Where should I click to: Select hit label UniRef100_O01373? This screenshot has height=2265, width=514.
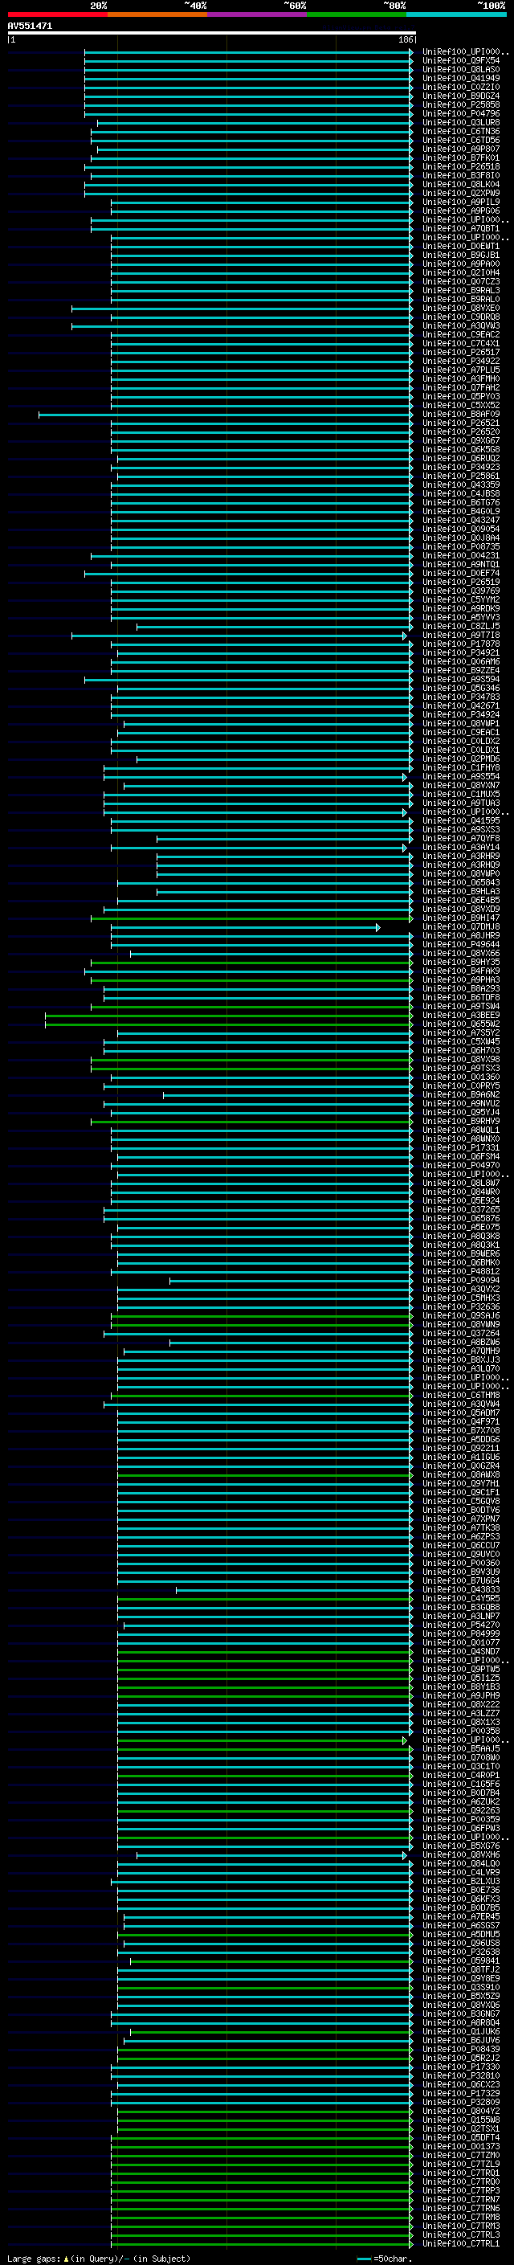tap(461, 2146)
